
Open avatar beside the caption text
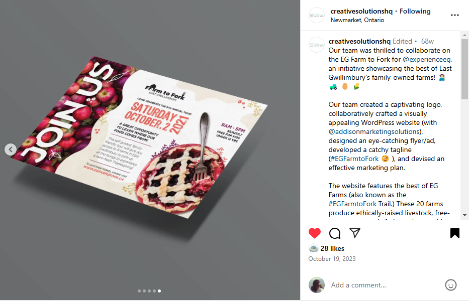coord(317,45)
